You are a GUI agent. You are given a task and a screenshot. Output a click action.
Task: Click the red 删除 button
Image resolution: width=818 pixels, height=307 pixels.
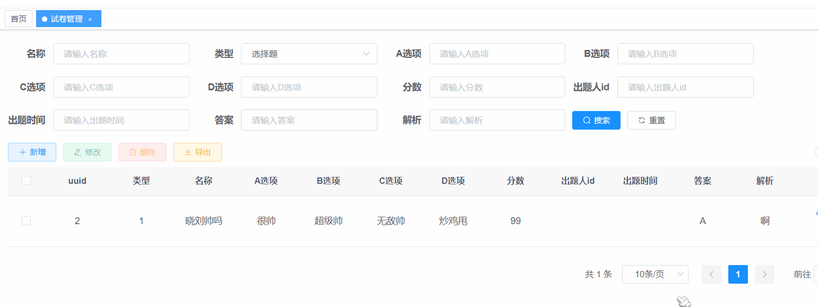point(142,152)
